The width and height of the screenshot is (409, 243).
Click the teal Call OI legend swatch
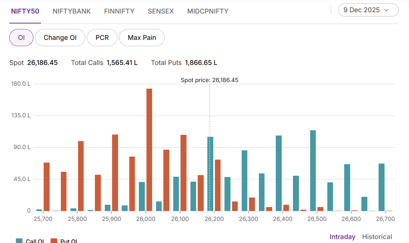pyautogui.click(x=20, y=241)
